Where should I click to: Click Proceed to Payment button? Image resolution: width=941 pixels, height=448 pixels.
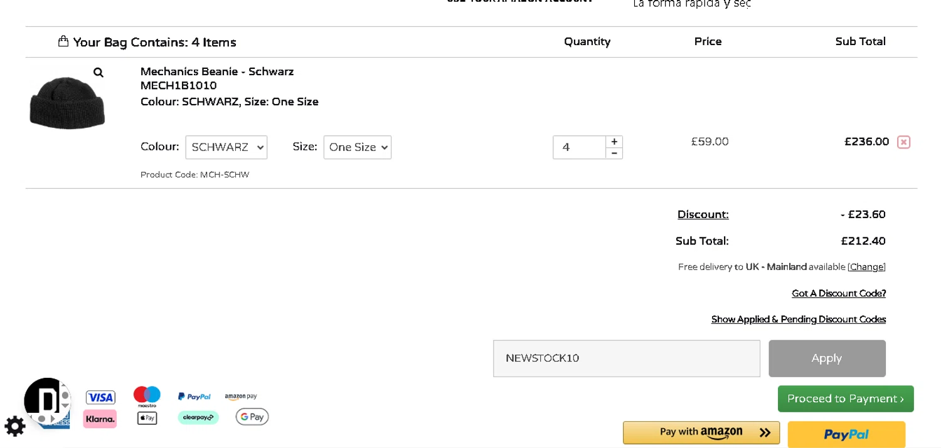click(x=845, y=399)
